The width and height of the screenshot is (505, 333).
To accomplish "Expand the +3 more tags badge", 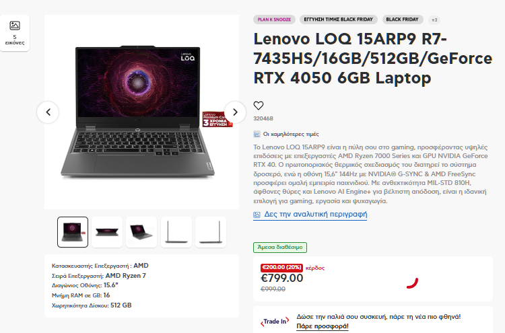I will 434,20.
